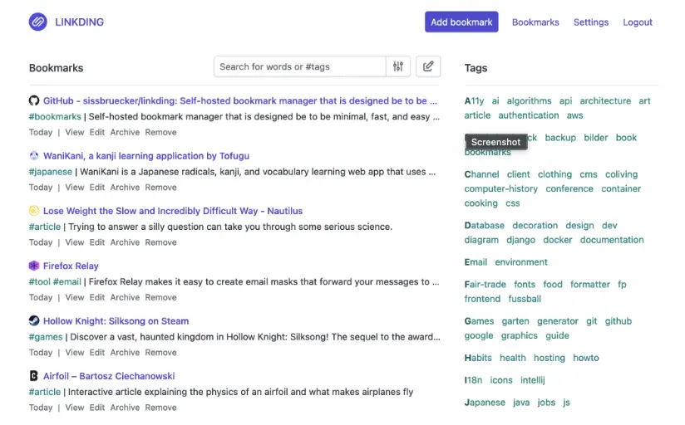Click the GitHub favicon beside linkding bookmark

coord(34,100)
